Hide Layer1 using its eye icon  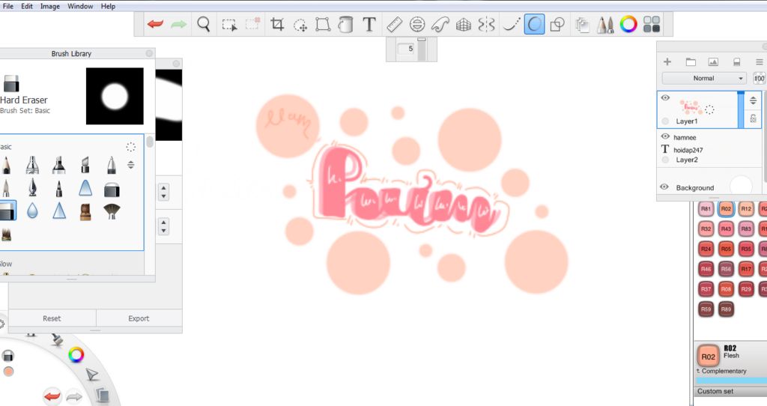click(x=665, y=98)
